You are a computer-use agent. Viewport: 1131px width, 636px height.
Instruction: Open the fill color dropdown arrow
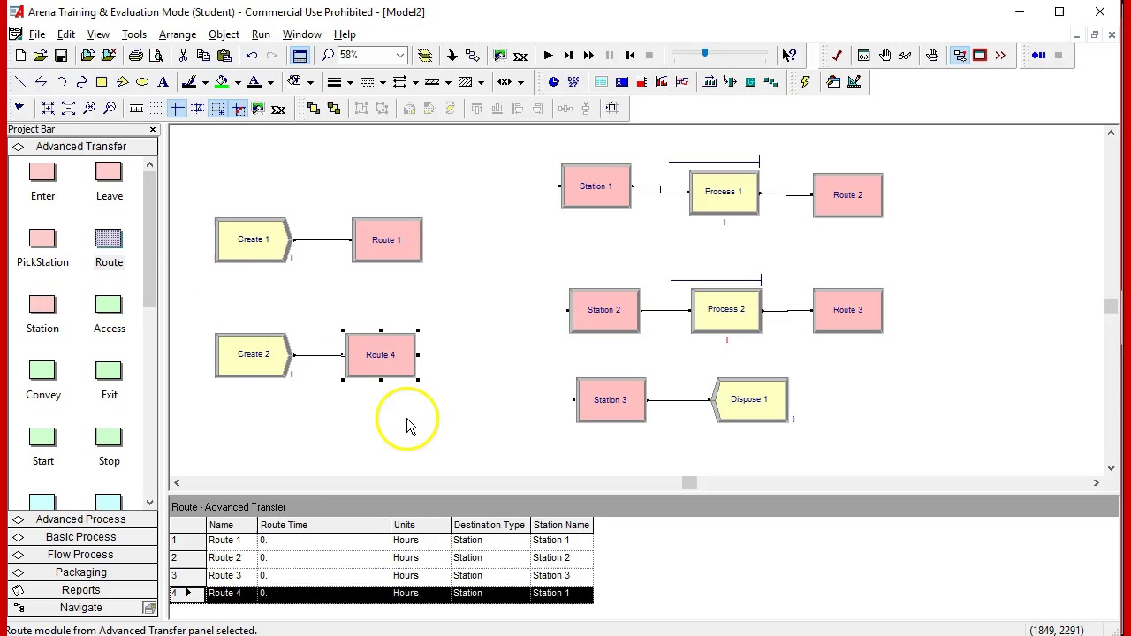[239, 82]
